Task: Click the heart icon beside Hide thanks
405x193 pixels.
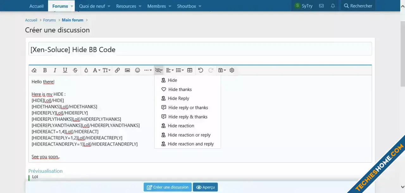Action: pyautogui.click(x=164, y=89)
